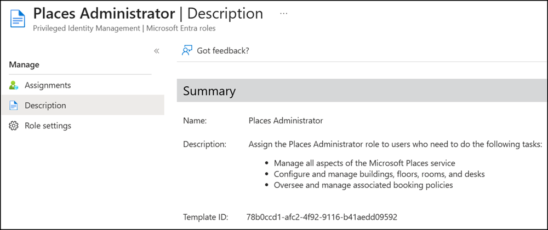The height and width of the screenshot is (230, 548).
Task: Click the Assignments user icon
Action: [13, 85]
